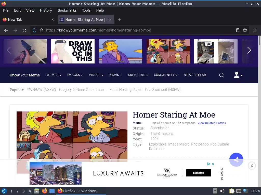This screenshot has width=261, height=195.
Task: Close the New Tab tab
Action: tap(53, 20)
